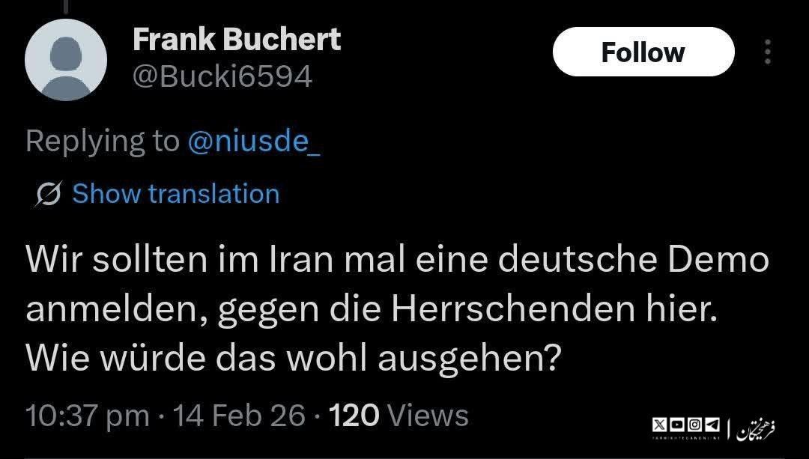Viewport: 809px width, 459px height.
Task: Open the 10:37 pm timestamp
Action: point(87,416)
